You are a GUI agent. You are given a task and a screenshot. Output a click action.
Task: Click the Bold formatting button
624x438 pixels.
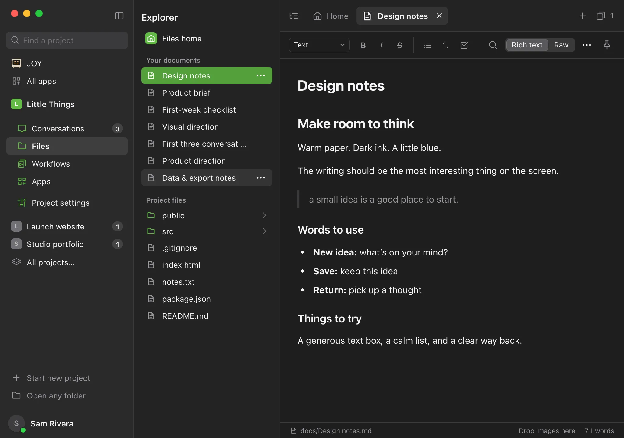click(x=363, y=45)
